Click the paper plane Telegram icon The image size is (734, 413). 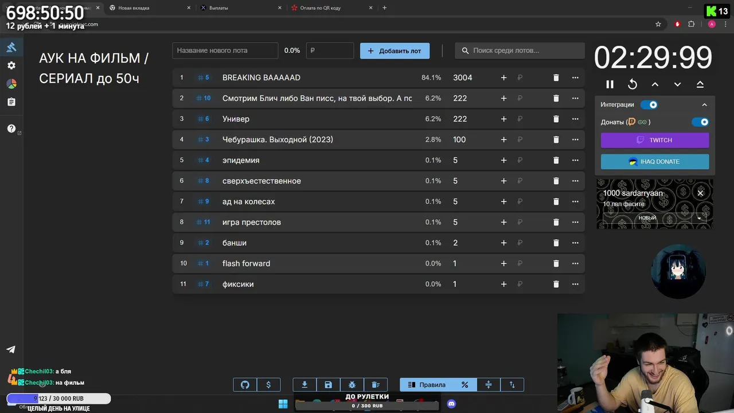(11, 349)
